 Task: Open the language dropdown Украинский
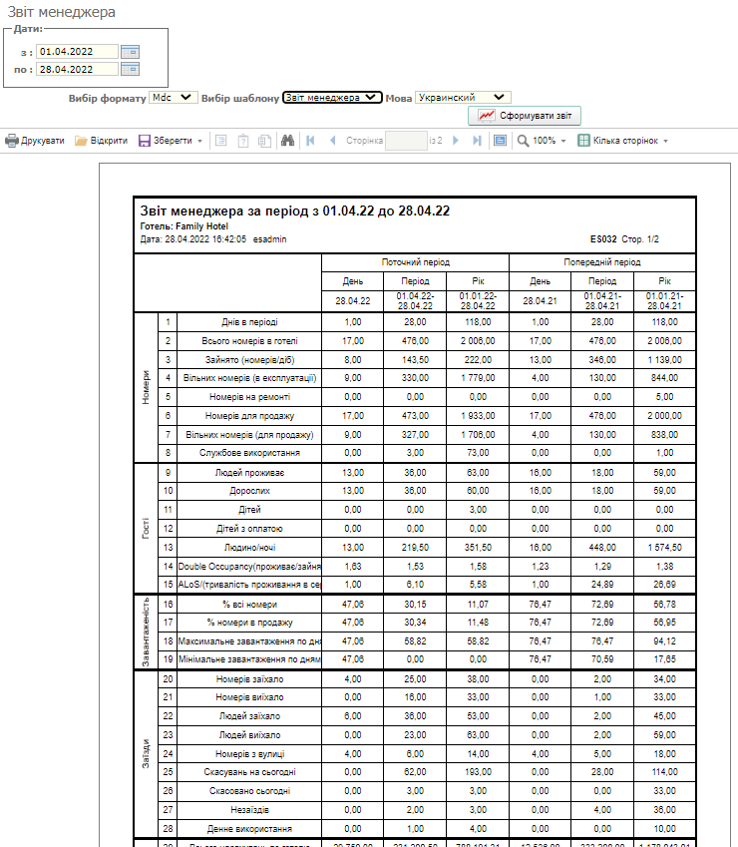pyautogui.click(x=463, y=98)
